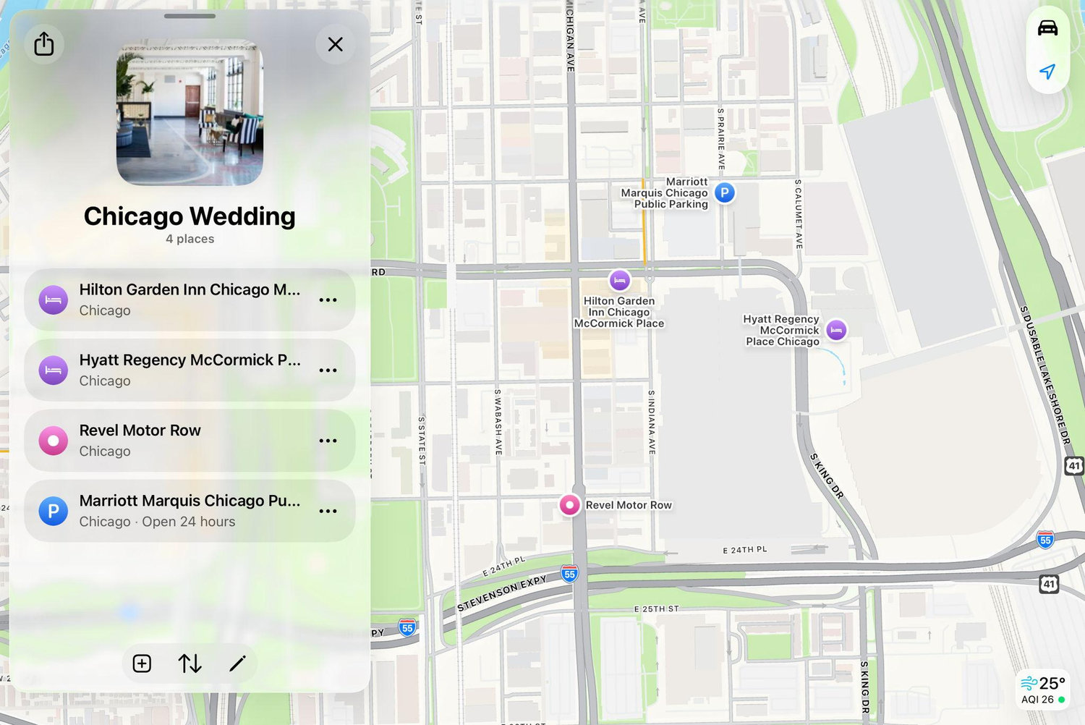Viewport: 1085px width, 725px height.
Task: Click the hotel bed icon beside Hyatt Regency
Action: [x=53, y=370]
